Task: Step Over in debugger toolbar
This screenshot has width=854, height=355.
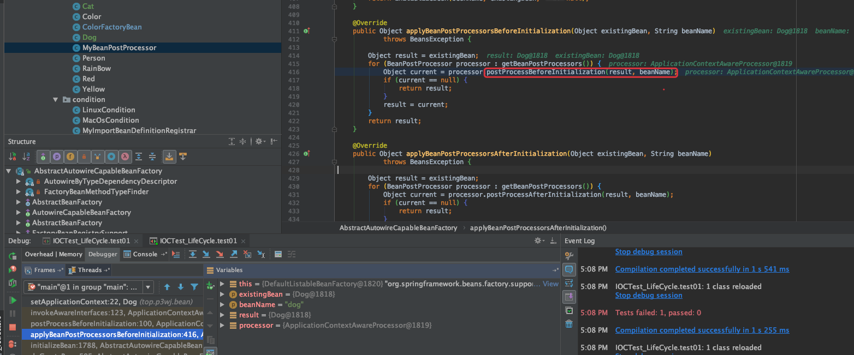Action: [x=193, y=254]
